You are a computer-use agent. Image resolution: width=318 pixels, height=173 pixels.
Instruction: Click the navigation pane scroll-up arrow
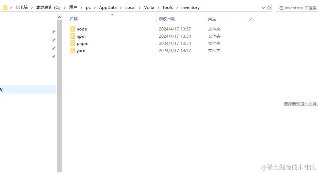coord(59,17)
